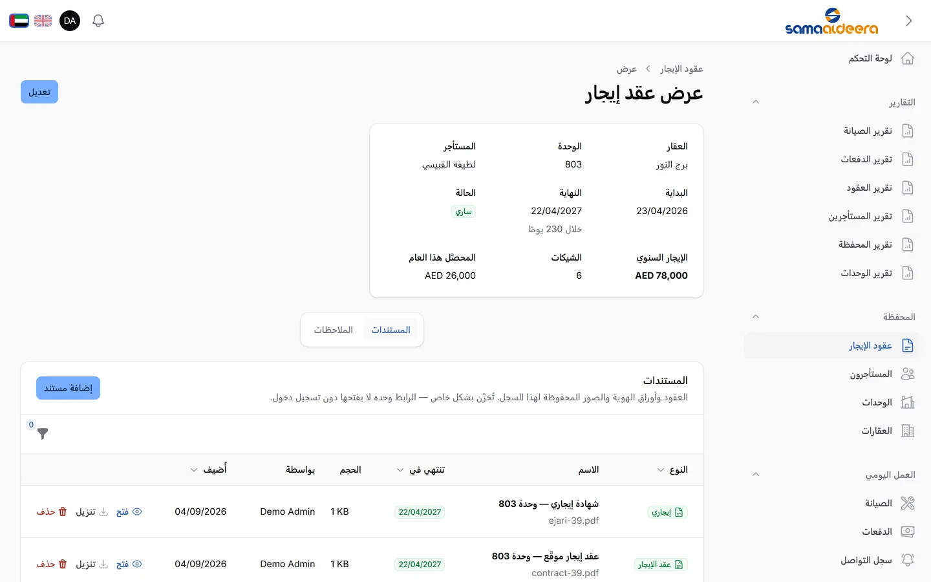
Task: Click the file name ejari-39.pdf
Action: (x=573, y=521)
